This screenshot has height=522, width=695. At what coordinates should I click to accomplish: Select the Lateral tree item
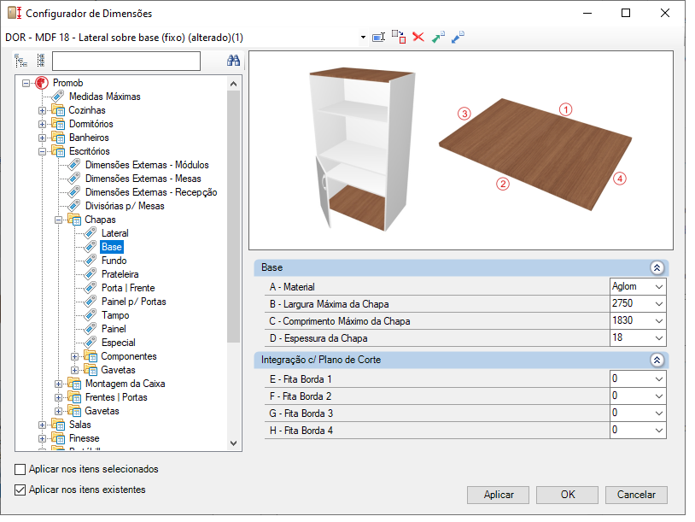pyautogui.click(x=114, y=233)
